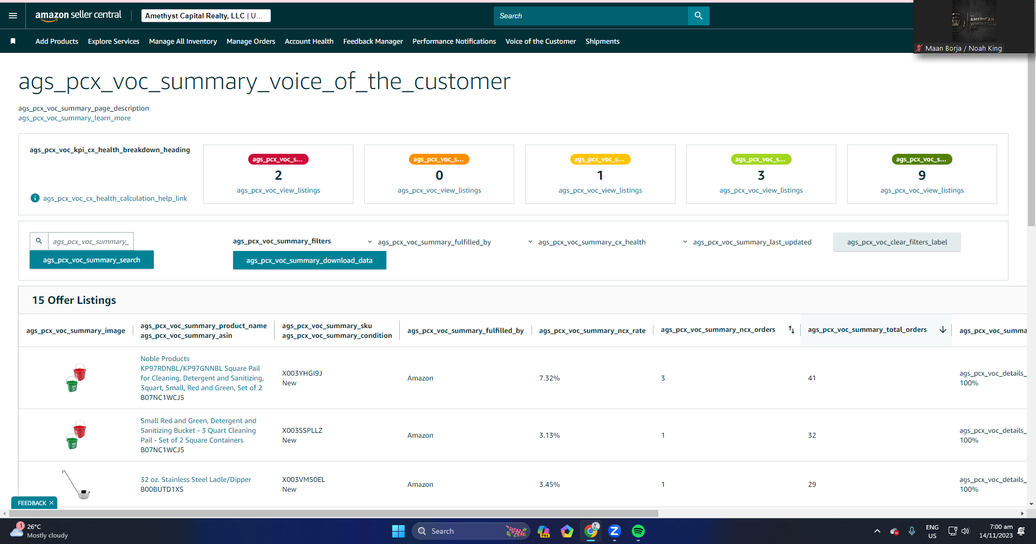Click the info icon beside health calculation help link

35,198
